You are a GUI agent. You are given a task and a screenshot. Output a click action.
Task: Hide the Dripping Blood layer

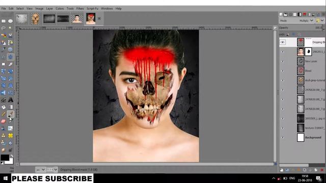(282, 42)
